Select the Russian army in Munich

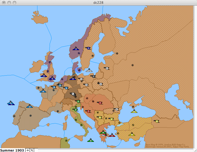(73, 94)
